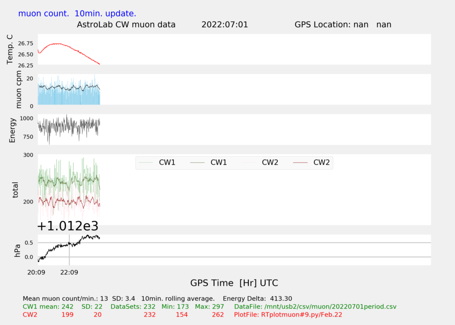The image size is (455, 325).
Task: Click the first CW1 legend entry
Action: click(x=157, y=162)
